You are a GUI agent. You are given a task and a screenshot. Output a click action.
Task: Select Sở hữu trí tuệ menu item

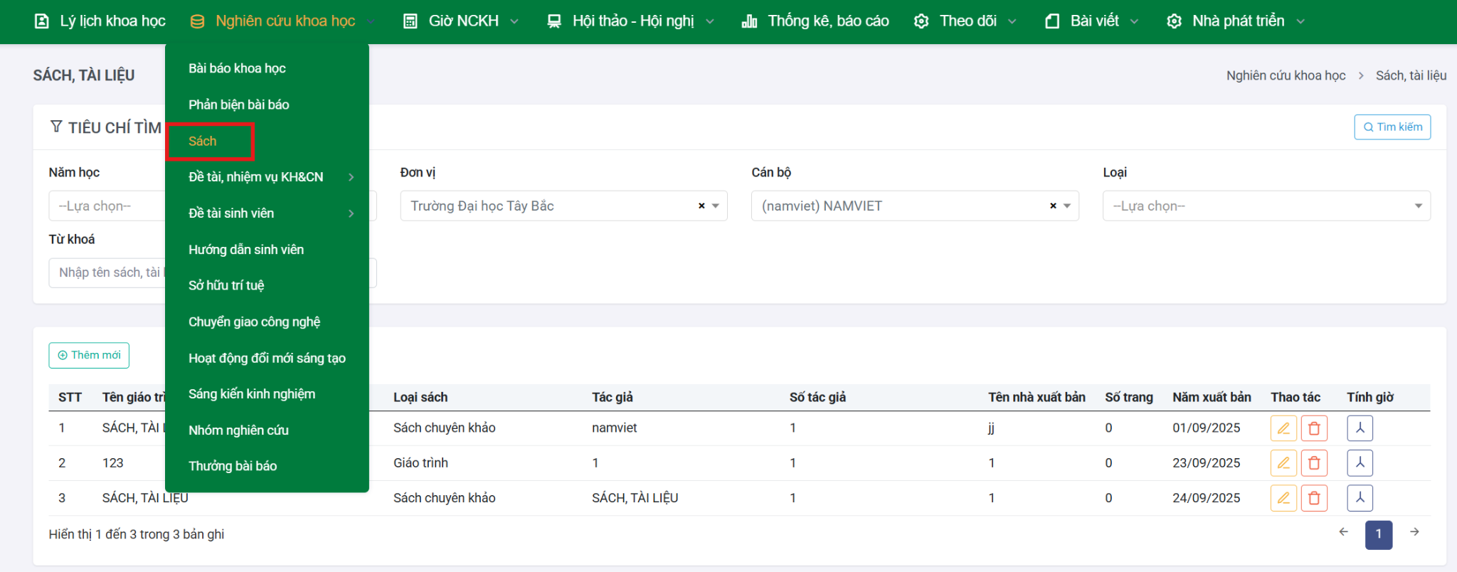226,285
